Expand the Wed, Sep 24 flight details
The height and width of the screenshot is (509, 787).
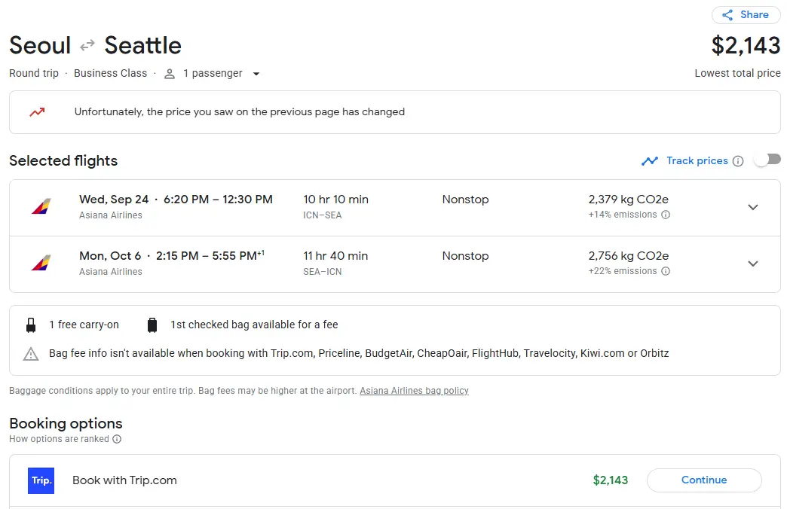[753, 207]
